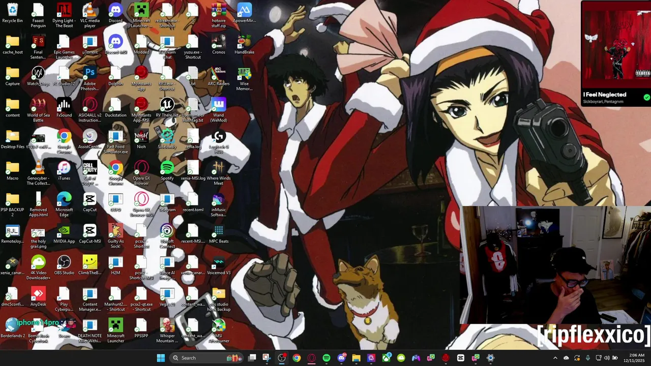Open File Explorer on taskbar

356,358
